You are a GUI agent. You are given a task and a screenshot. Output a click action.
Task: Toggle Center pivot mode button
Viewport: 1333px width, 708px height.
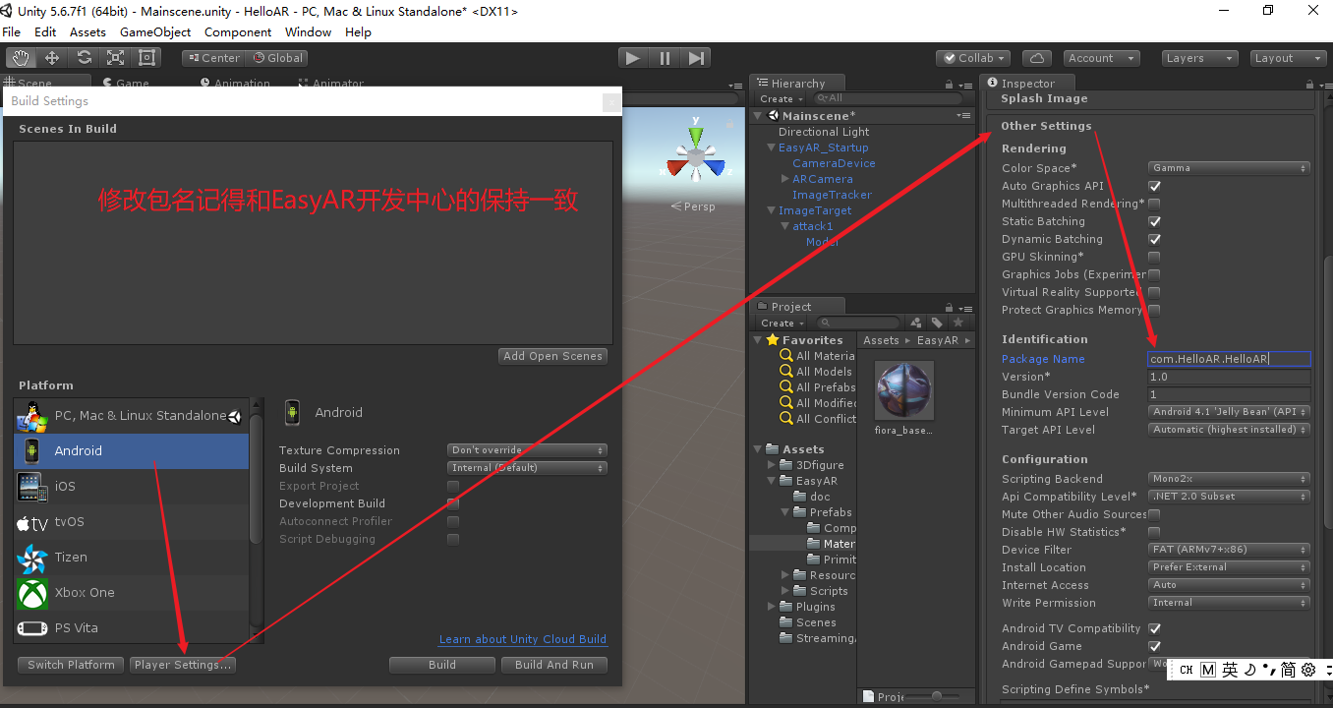pos(213,58)
